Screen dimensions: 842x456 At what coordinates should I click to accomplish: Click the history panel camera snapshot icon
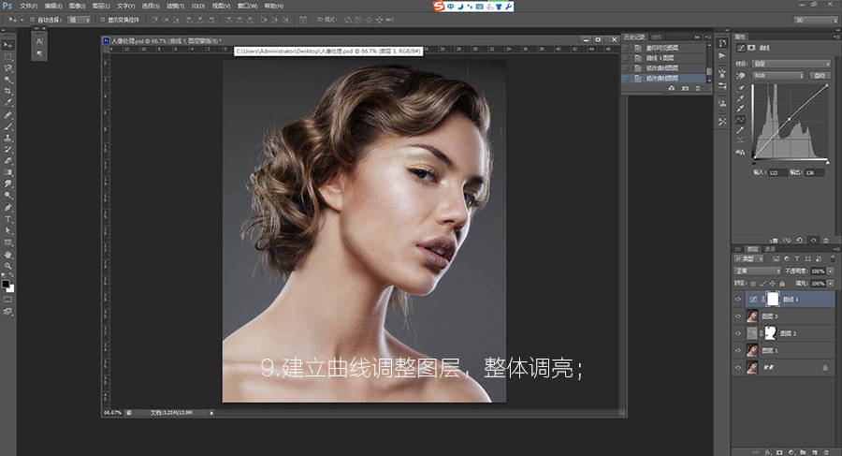685,87
